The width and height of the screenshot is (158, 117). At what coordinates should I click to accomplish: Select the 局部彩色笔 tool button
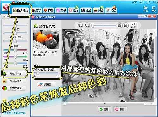point(17,74)
